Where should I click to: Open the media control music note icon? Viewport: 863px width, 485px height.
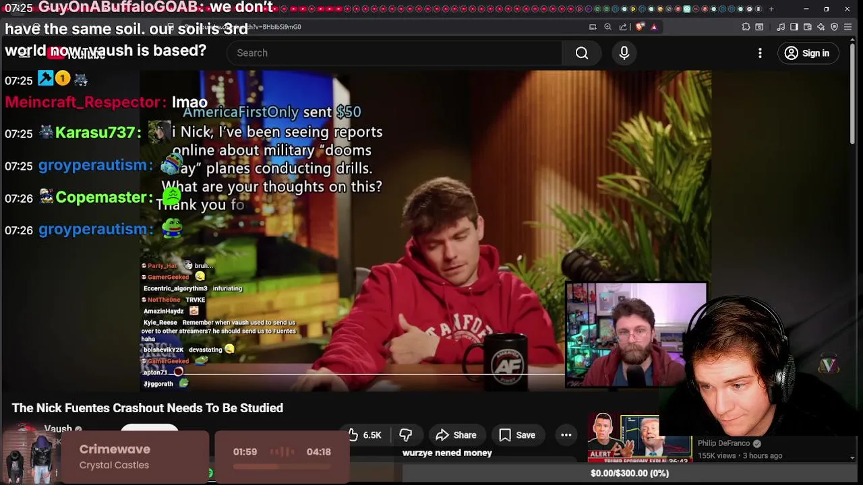[x=781, y=27]
